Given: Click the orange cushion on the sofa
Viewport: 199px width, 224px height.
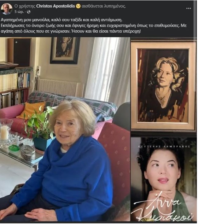Looking at the screenshot, I should click(x=31, y=110).
